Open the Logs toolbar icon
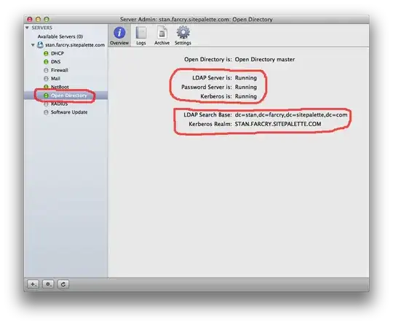393x325 pixels. tap(141, 36)
